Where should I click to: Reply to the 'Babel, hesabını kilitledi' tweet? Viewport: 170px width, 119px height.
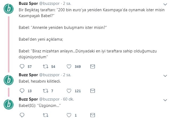click(22, 91)
